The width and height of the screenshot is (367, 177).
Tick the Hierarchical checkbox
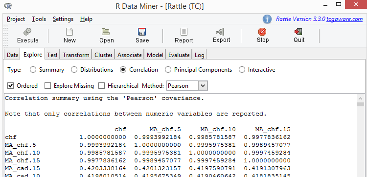(x=102, y=86)
